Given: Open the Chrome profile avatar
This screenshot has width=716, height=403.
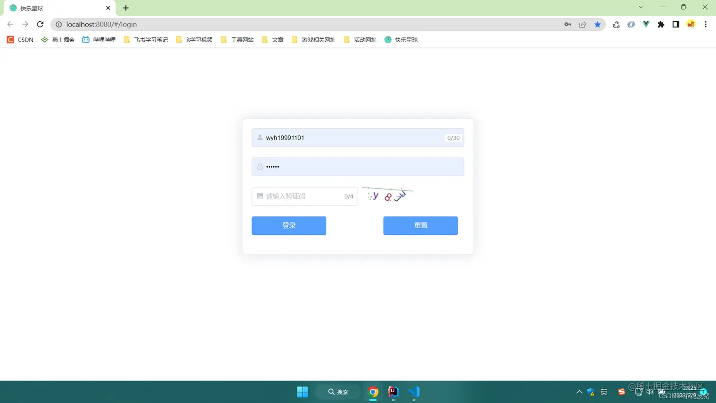Looking at the screenshot, I should pos(691,24).
